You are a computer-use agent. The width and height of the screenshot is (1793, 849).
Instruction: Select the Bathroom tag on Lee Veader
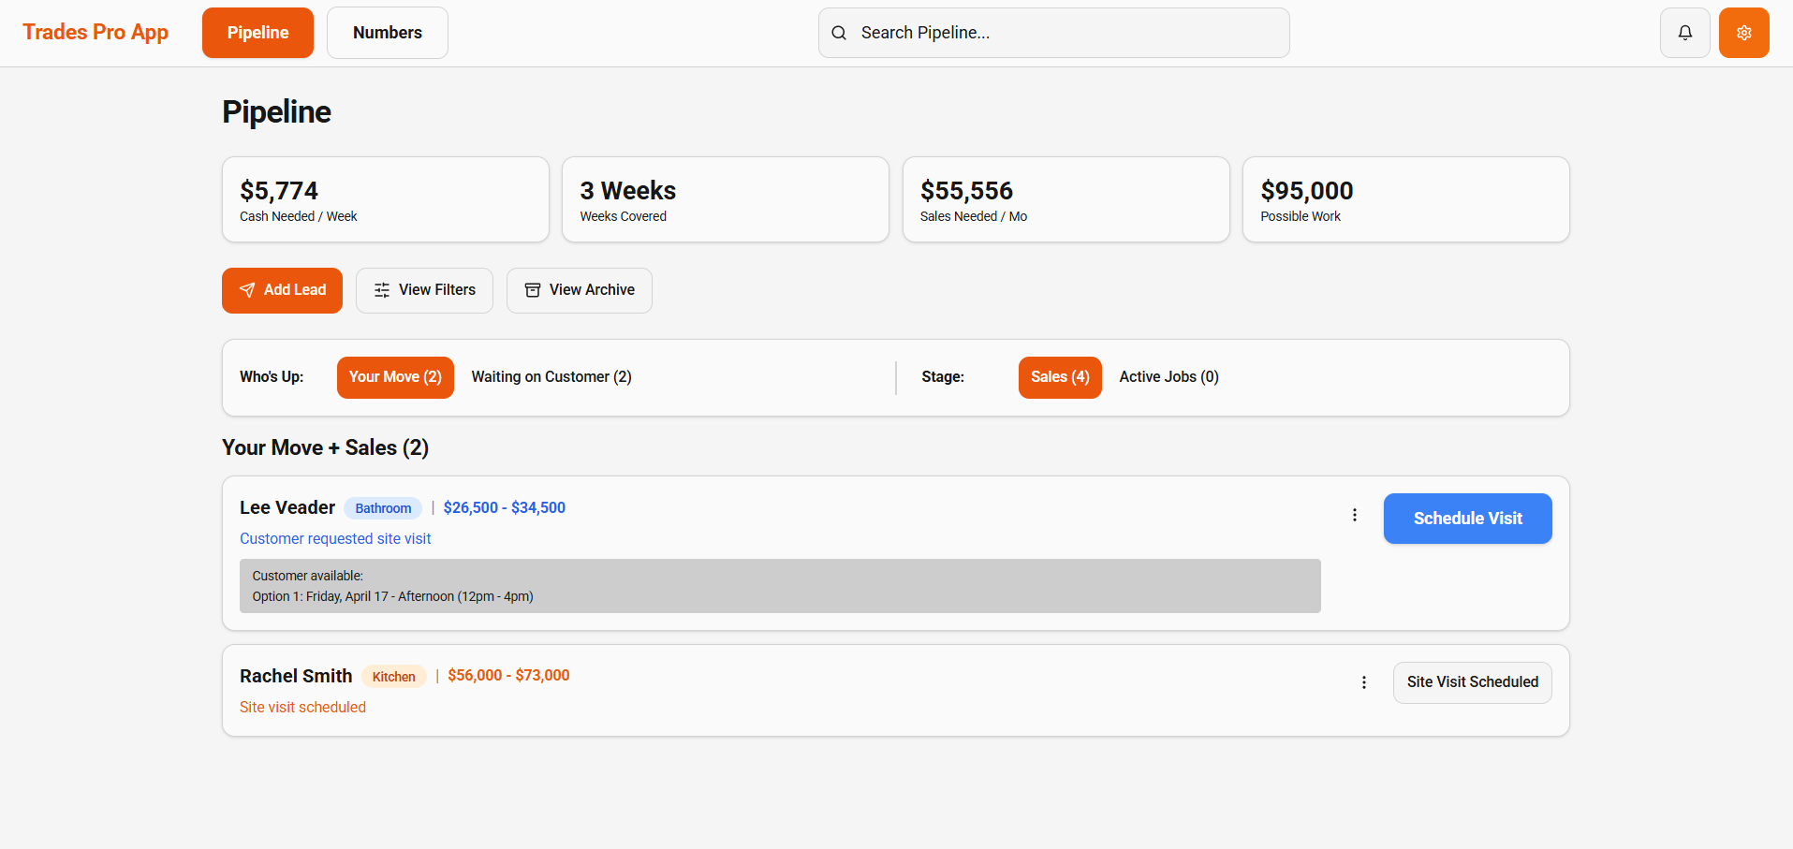pyautogui.click(x=383, y=507)
